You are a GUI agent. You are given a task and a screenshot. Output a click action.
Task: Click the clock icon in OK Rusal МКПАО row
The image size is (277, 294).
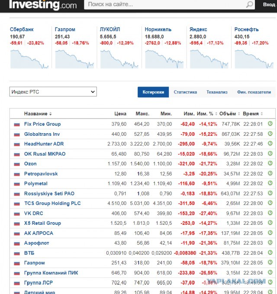coord(270,153)
